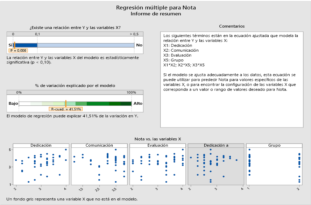The width and height of the screenshot is (311, 205).
Task: Click the light blue section of the p-value bar
Action: (86, 45)
